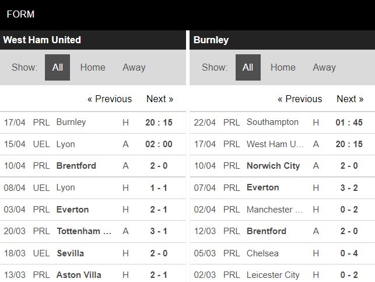The width and height of the screenshot is (375, 282).
Task: Show Burnley Home matches only
Action: pos(283,67)
